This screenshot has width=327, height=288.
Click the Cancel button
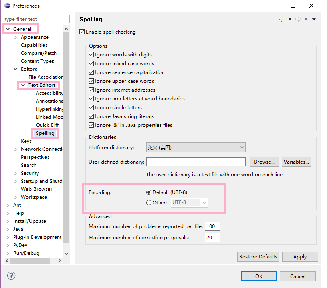click(x=297, y=276)
